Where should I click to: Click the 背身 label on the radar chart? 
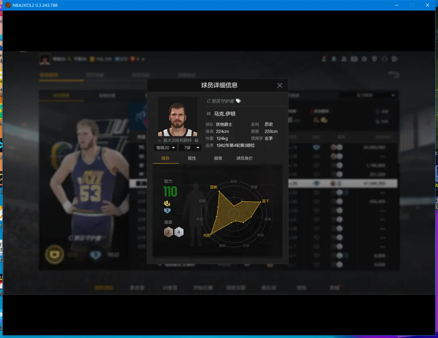(268, 219)
